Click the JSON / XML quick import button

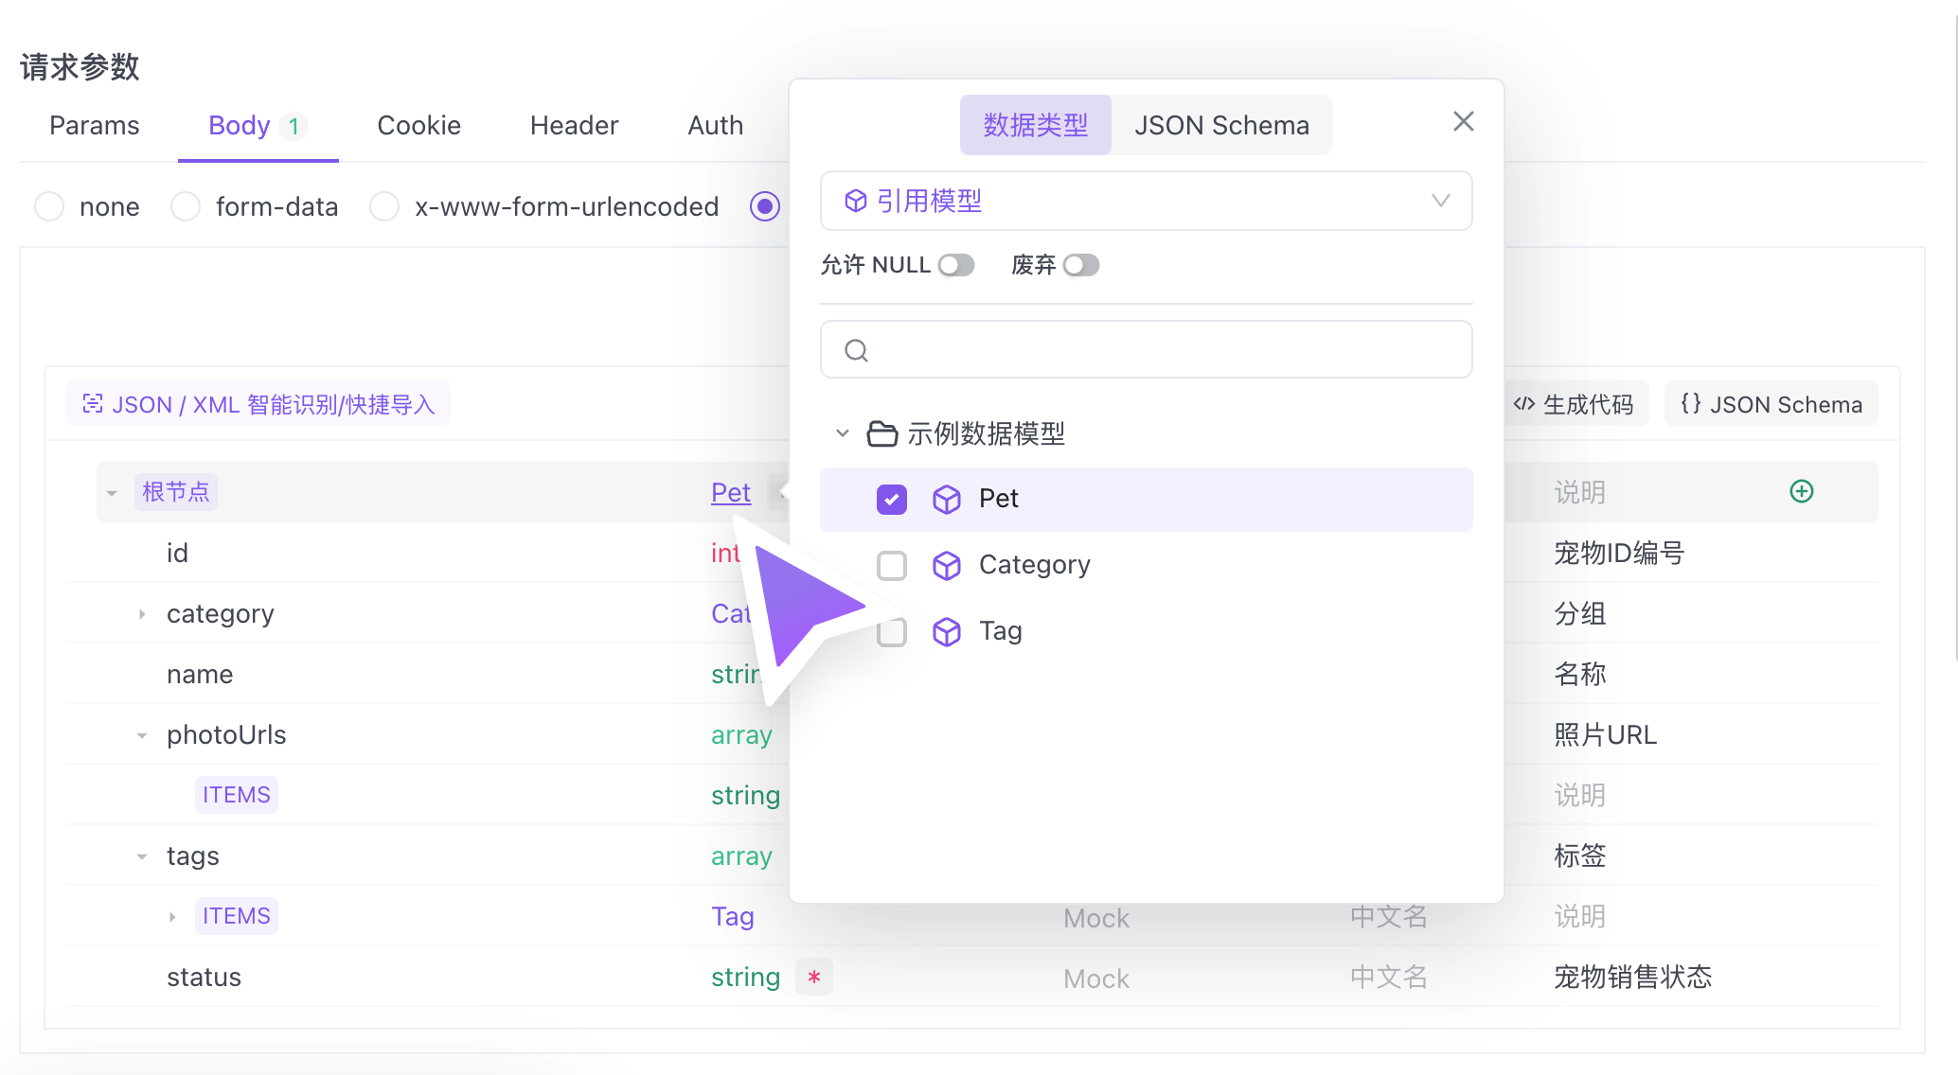258,404
